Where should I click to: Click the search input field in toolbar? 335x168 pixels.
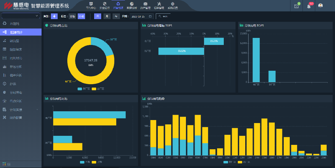point(165,16)
